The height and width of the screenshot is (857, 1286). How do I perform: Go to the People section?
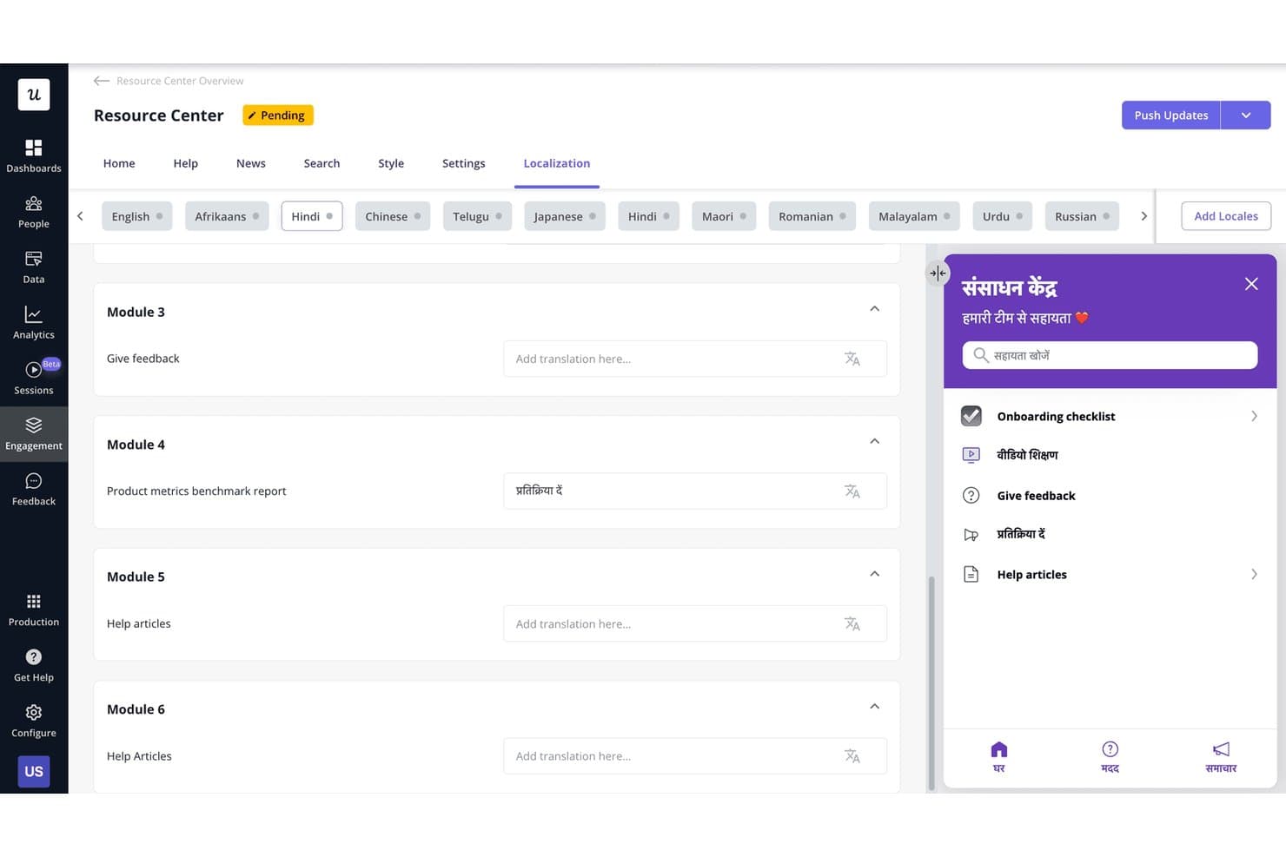tap(34, 212)
